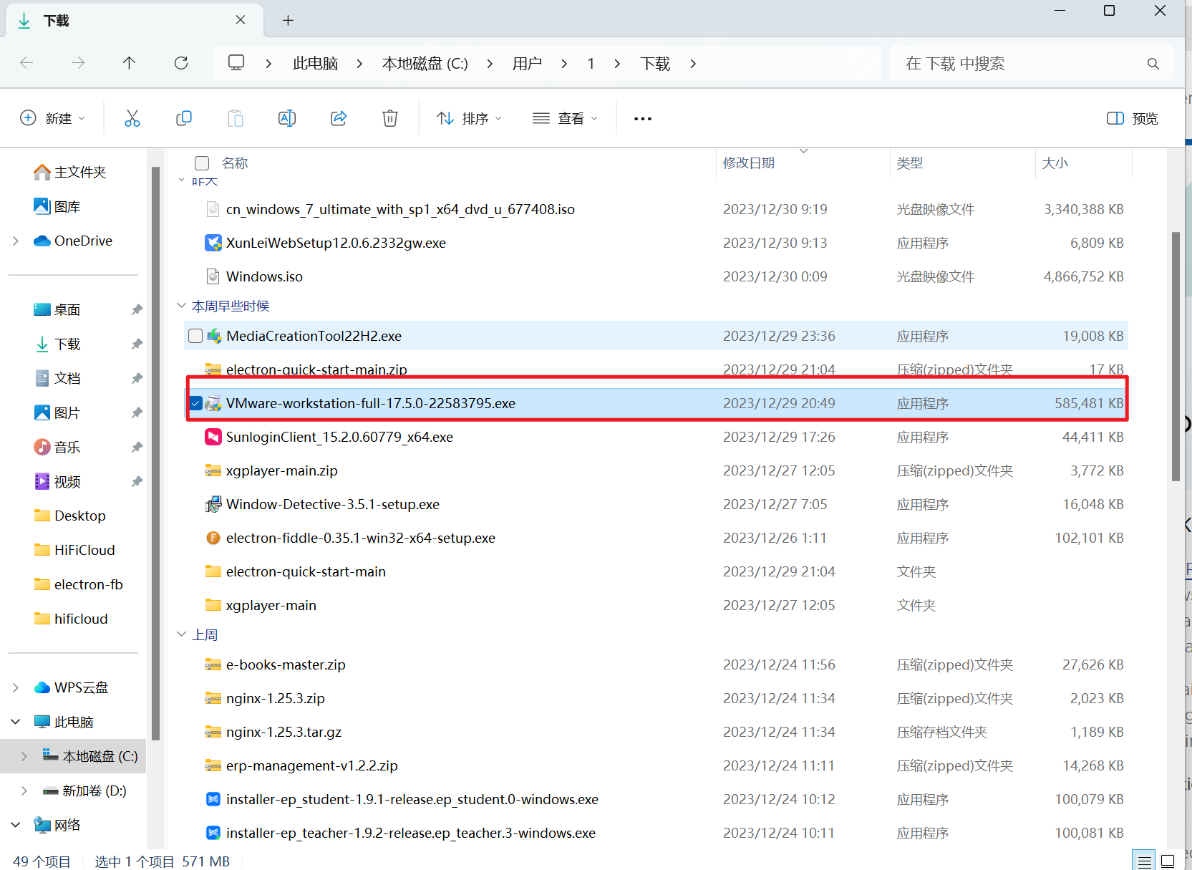Click the installer-ep_student exe icon
This screenshot has height=870, width=1192.
click(x=213, y=799)
